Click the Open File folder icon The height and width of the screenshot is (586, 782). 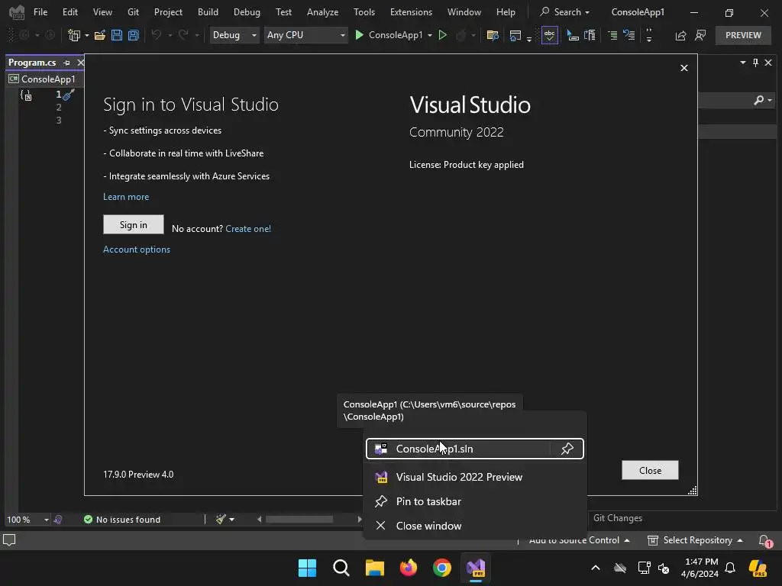(100, 35)
